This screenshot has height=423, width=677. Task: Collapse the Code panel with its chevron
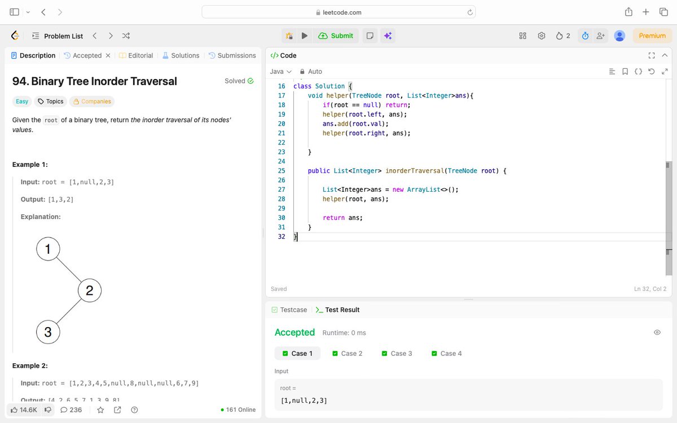tap(663, 55)
